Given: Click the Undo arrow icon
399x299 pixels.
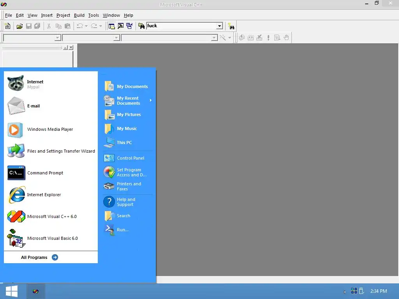Looking at the screenshot, I should point(79,26).
